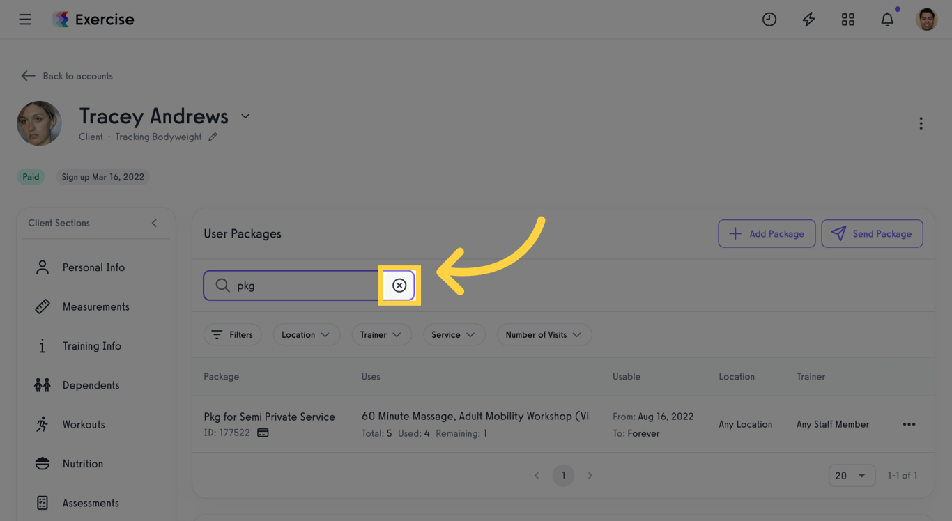View Tracey Andrews profile photo
This screenshot has width=952, height=521.
click(40, 123)
